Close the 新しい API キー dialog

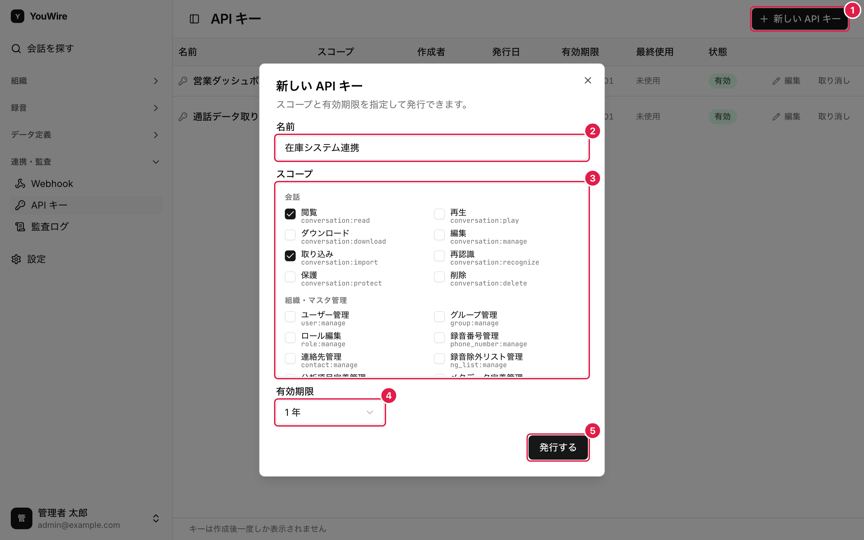(588, 80)
